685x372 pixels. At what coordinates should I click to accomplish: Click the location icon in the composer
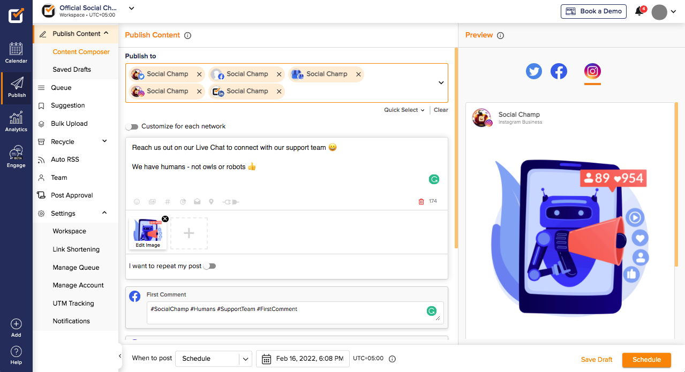tap(211, 202)
